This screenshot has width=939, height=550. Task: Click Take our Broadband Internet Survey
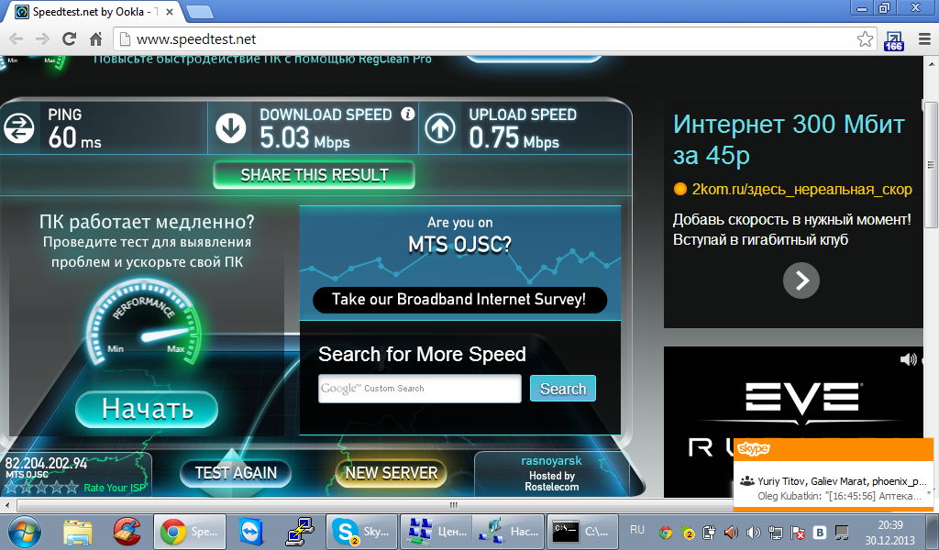click(459, 299)
